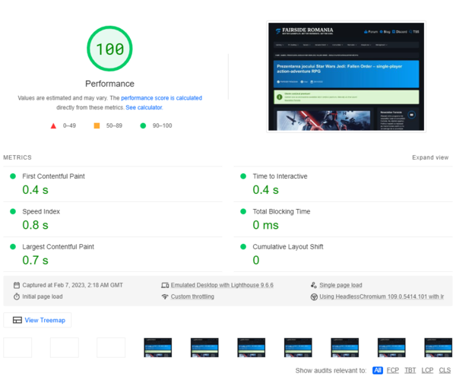Open the 'performance score is calculated' link

click(161, 98)
